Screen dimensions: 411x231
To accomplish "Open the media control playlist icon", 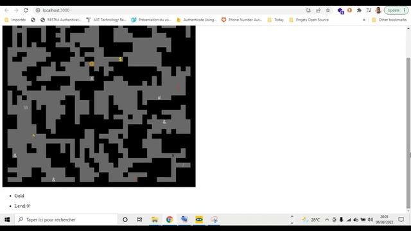I will 369,10.
